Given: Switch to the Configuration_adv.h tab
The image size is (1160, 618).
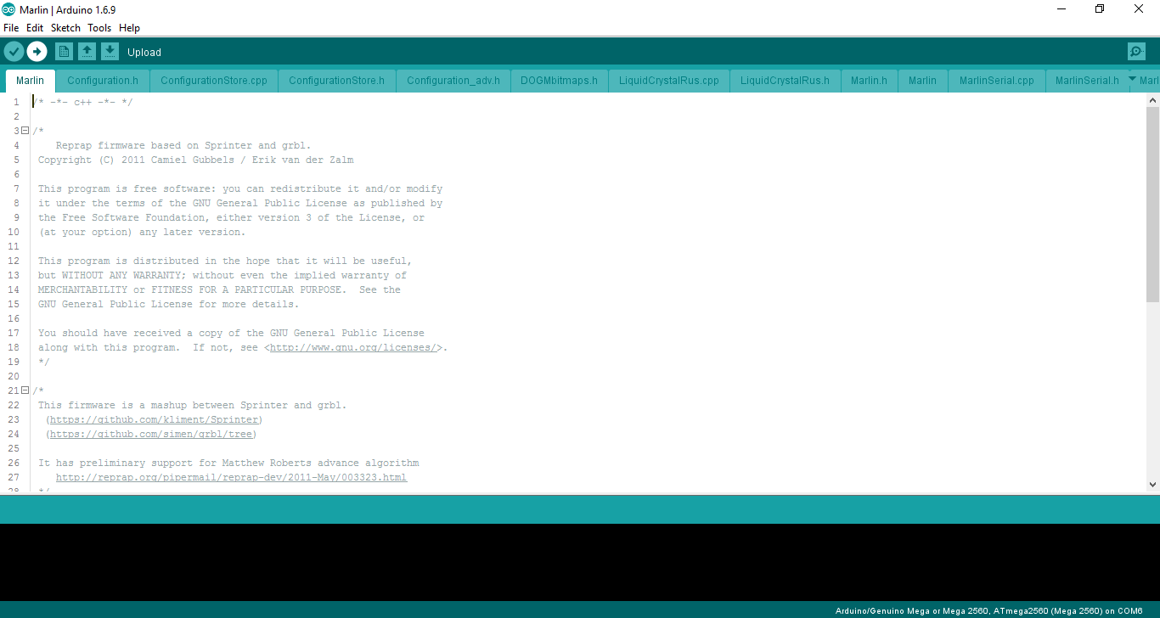Looking at the screenshot, I should (453, 81).
